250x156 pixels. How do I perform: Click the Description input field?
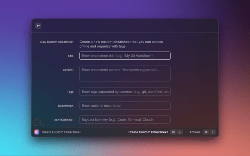(x=125, y=106)
